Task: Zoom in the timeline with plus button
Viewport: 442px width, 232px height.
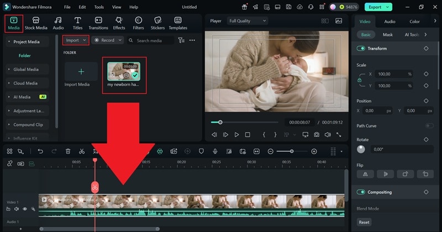Action: [314, 151]
